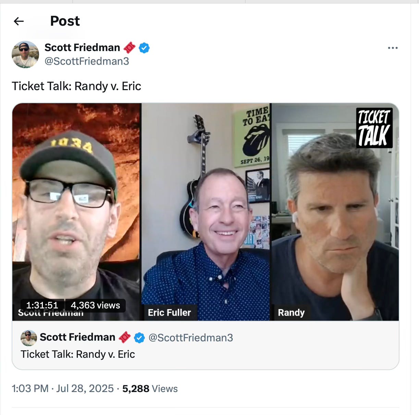Click the Ticket Talk logo on video
Viewport: 419px width, 415px height.
[374, 127]
